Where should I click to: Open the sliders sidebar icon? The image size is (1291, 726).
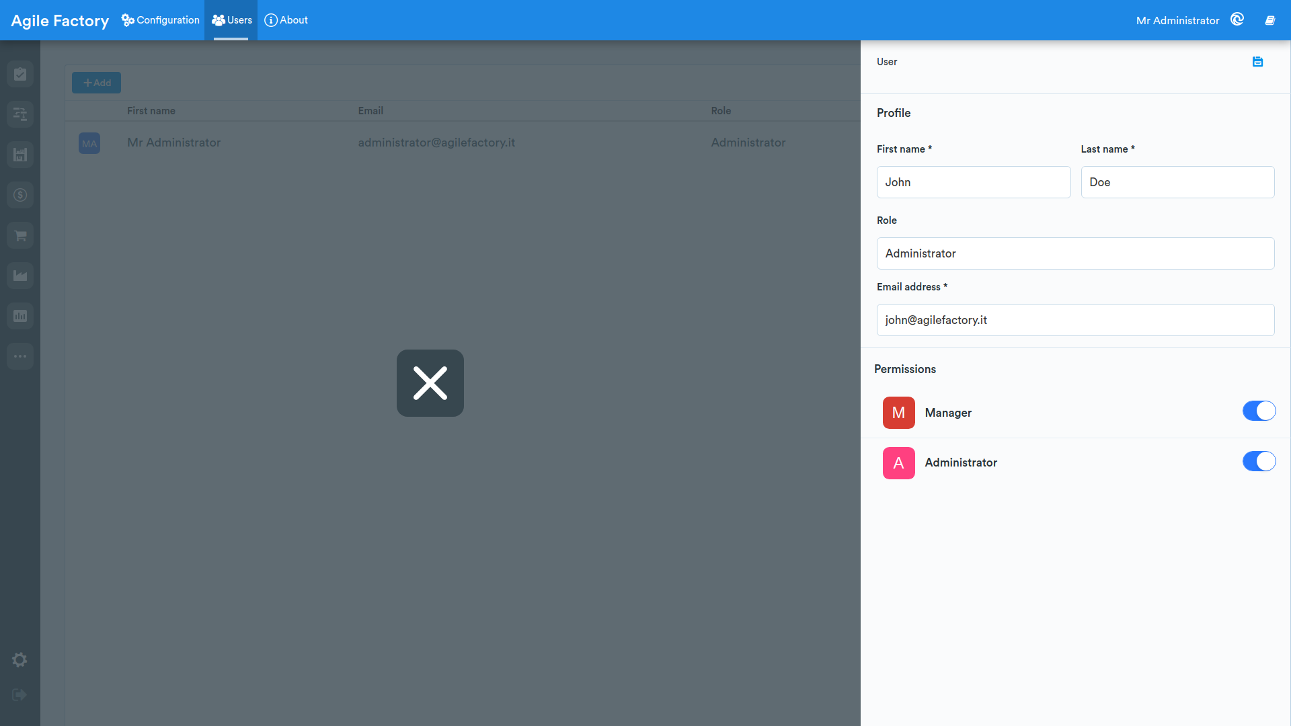(20, 114)
